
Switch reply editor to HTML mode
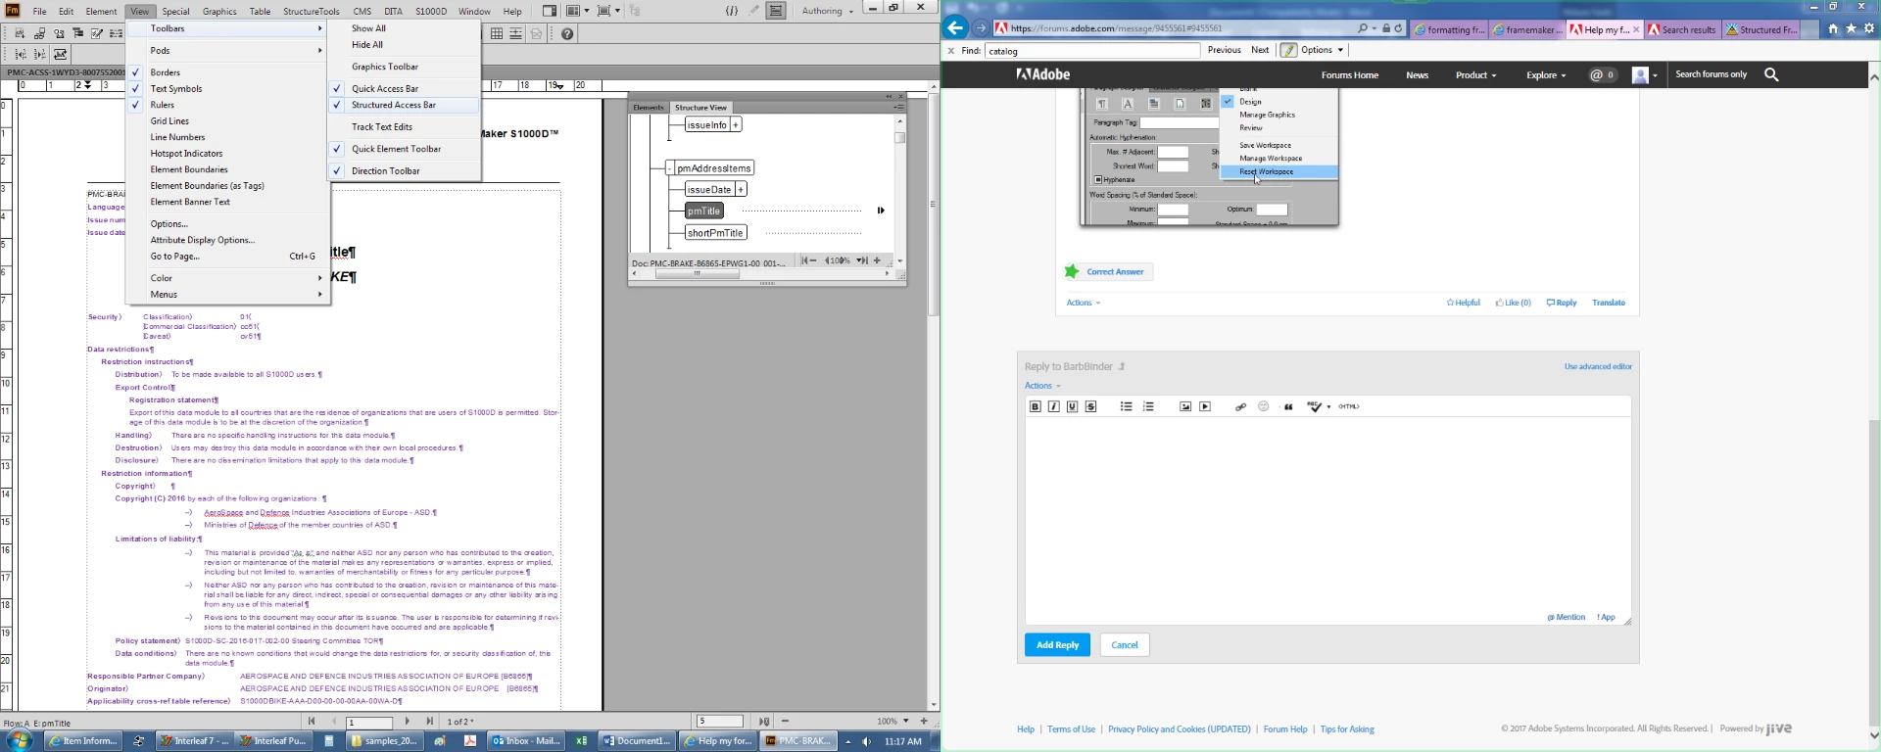point(1349,406)
